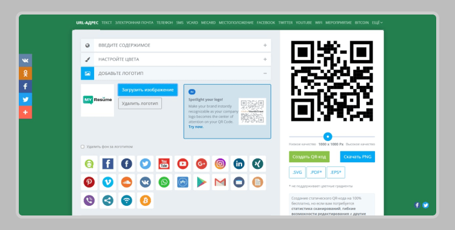The height and width of the screenshot is (230, 455).
Task: Click 'Загрузить изображение' button
Action: tap(147, 90)
